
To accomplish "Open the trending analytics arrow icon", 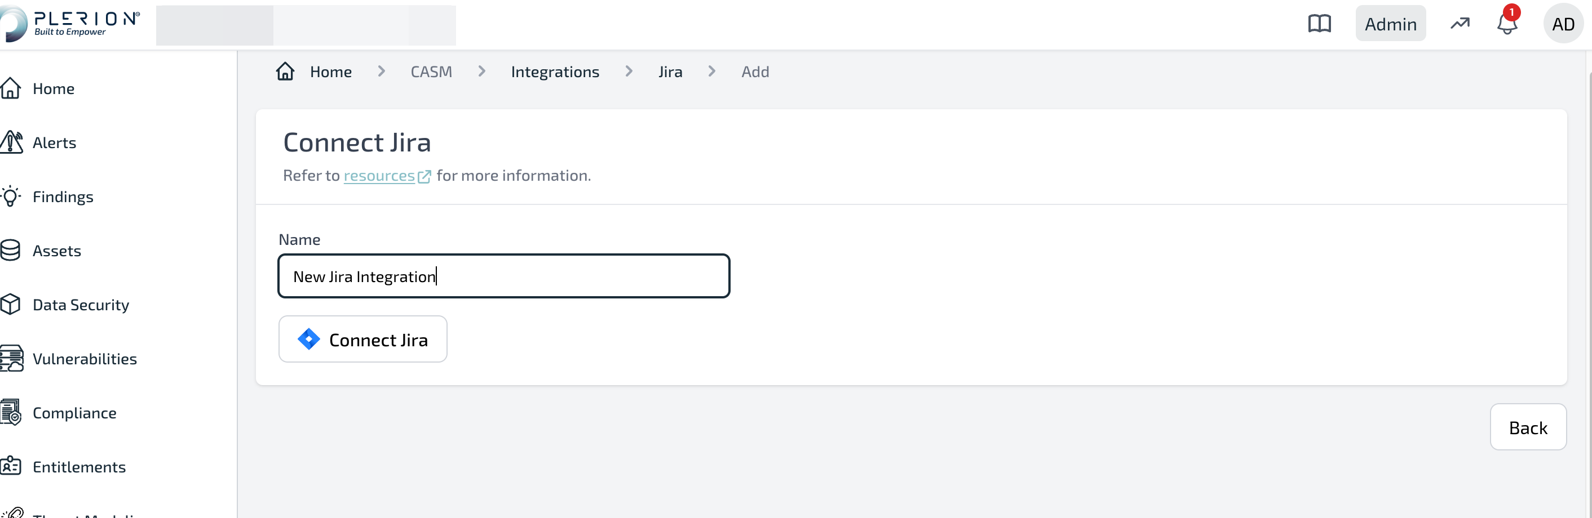I will pyautogui.click(x=1460, y=24).
